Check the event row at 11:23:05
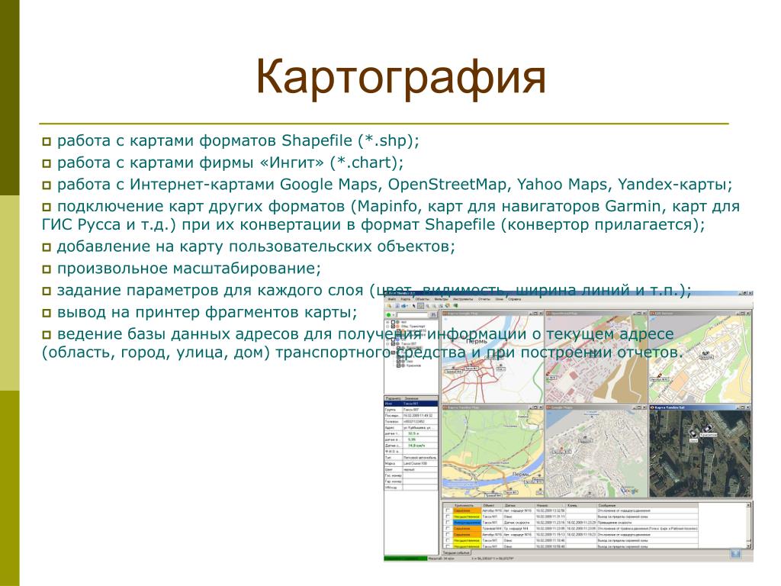The width and height of the screenshot is (781, 586). click(x=448, y=529)
